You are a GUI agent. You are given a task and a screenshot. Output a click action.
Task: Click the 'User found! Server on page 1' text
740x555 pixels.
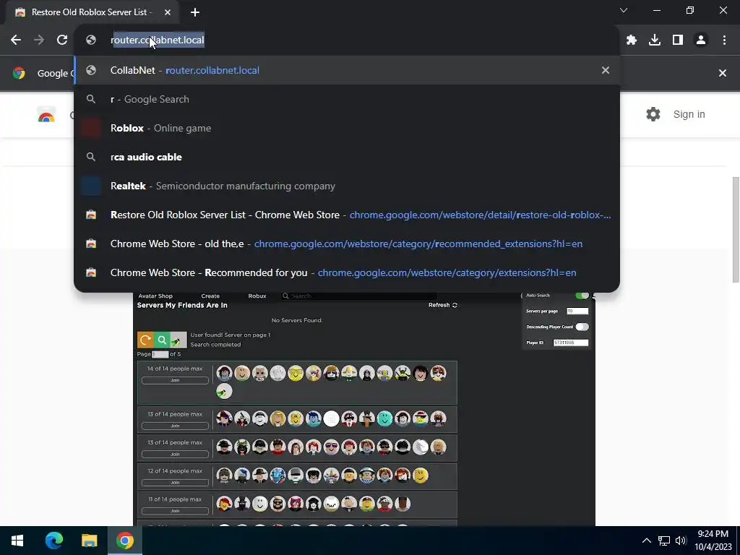point(231,335)
